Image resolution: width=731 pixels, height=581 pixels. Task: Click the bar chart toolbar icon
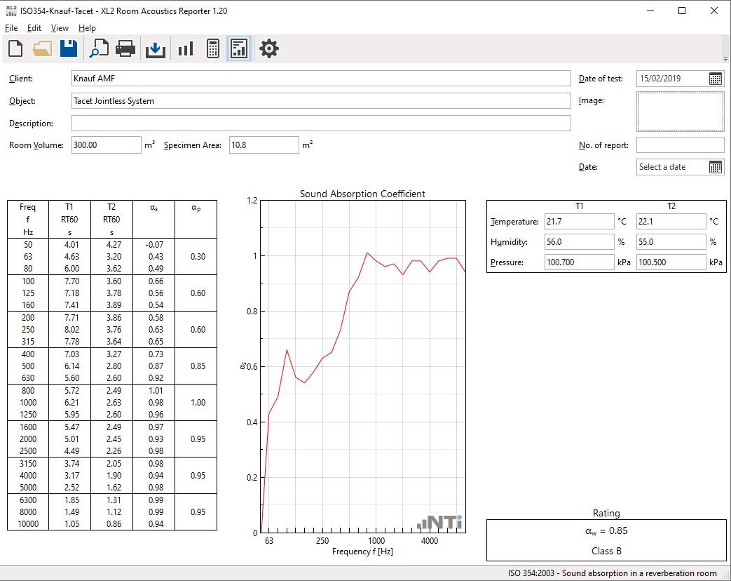[x=186, y=48]
